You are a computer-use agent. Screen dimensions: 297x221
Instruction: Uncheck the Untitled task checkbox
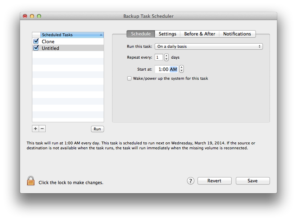(36, 48)
